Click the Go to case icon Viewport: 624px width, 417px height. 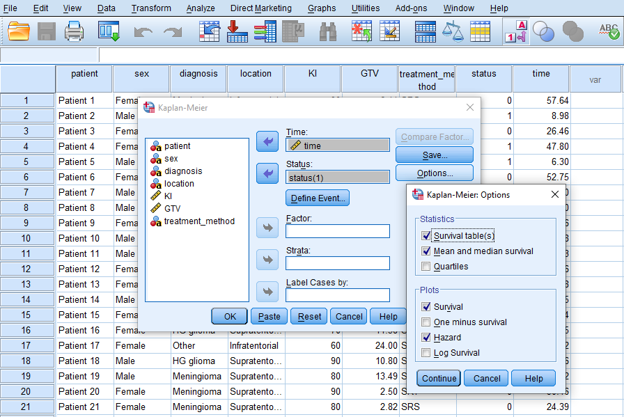point(210,31)
